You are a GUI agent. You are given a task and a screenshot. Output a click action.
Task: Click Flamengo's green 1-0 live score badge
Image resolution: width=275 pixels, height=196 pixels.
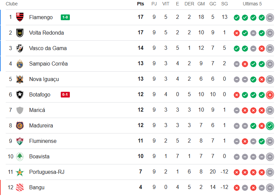65,17
